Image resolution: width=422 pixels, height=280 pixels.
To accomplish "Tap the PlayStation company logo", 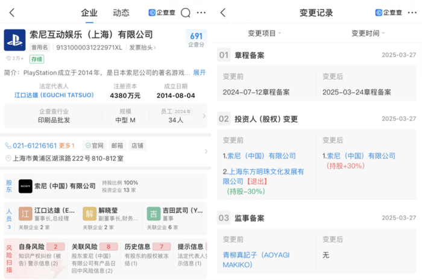I will 14,40.
